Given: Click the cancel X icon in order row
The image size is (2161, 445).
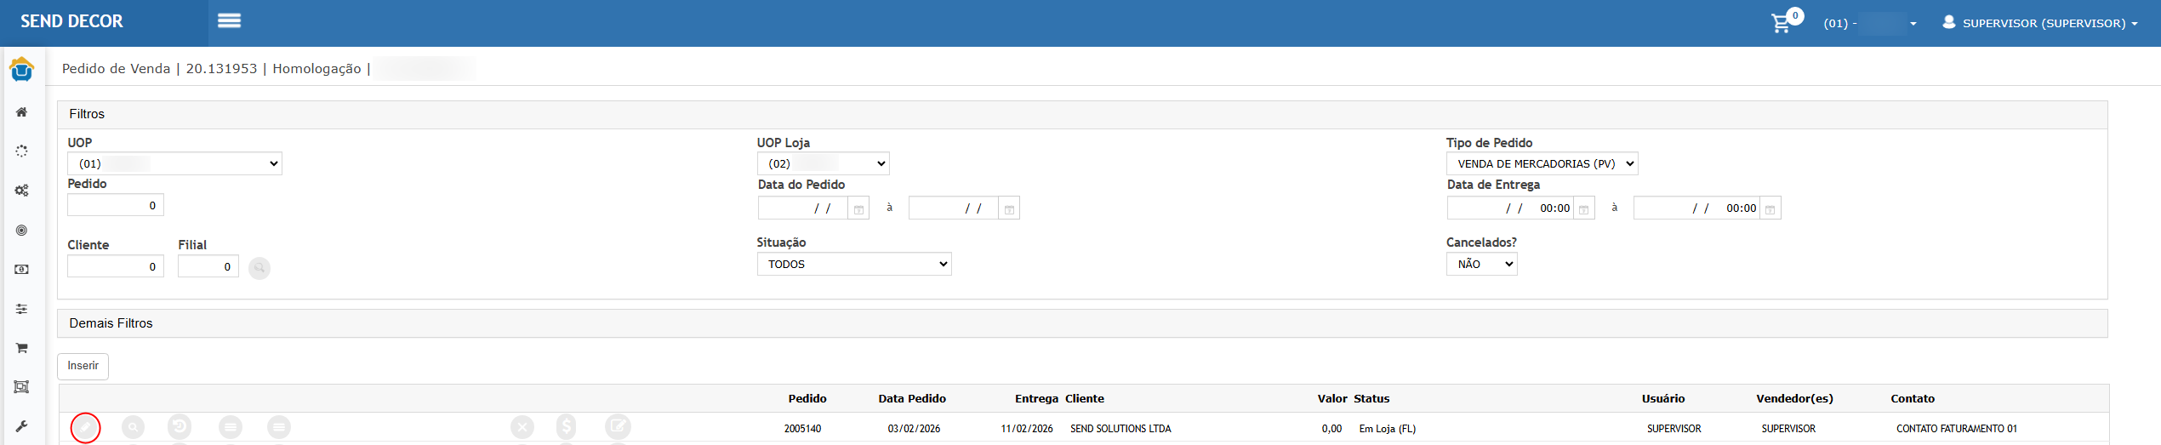Looking at the screenshot, I should pos(522,427).
